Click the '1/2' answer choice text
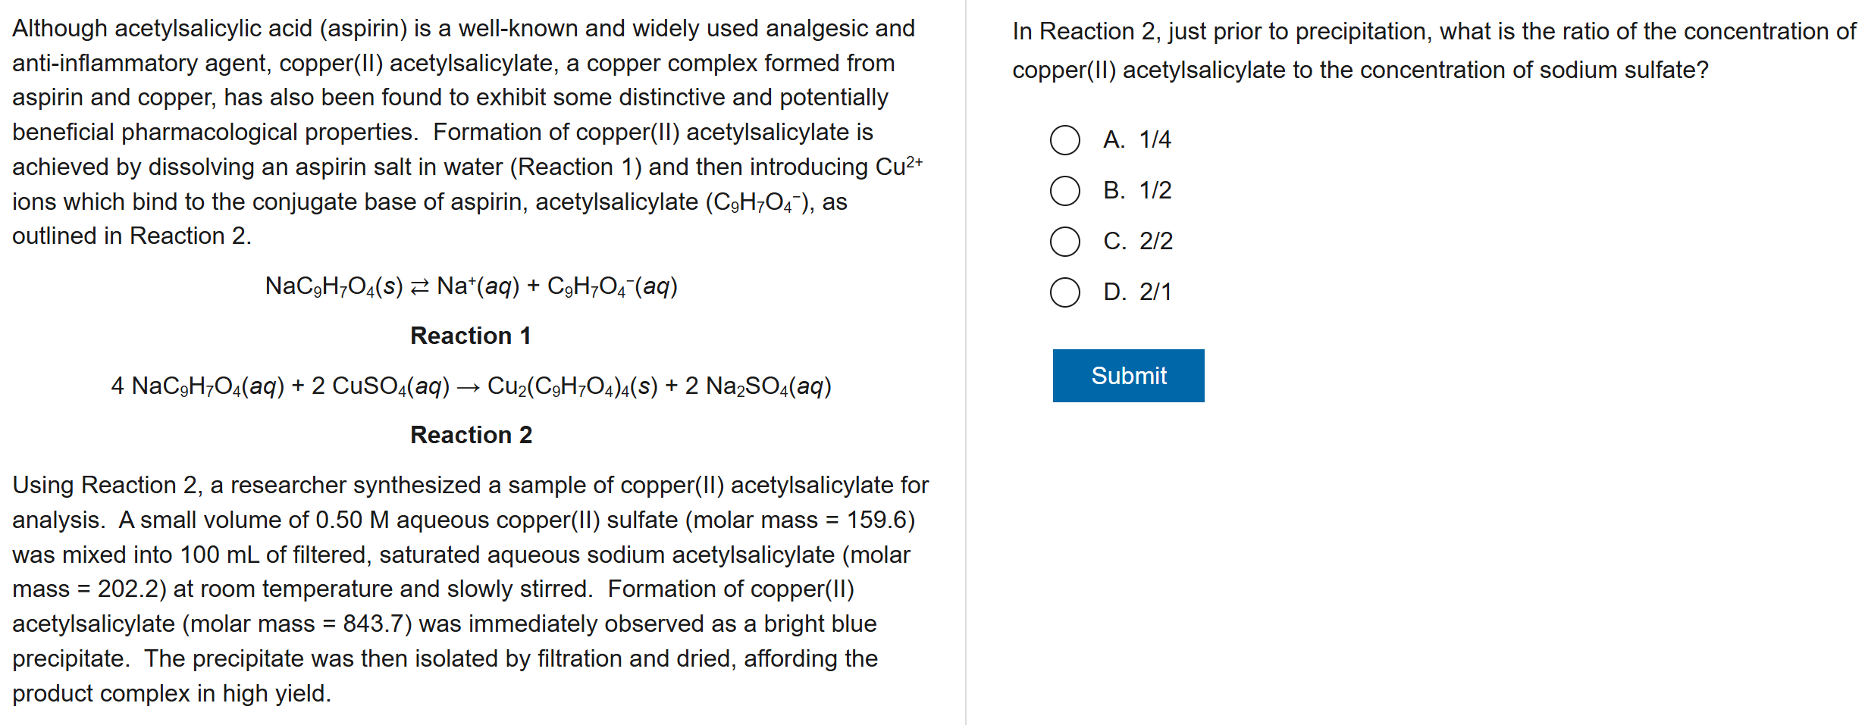1865x725 pixels. click(1155, 191)
